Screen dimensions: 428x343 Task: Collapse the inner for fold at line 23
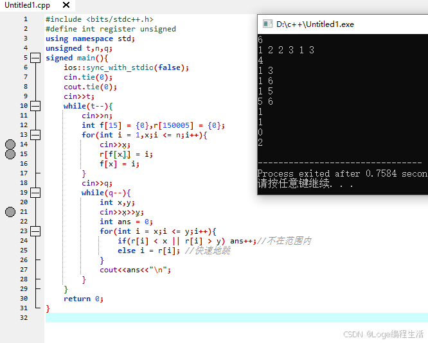(x=35, y=231)
